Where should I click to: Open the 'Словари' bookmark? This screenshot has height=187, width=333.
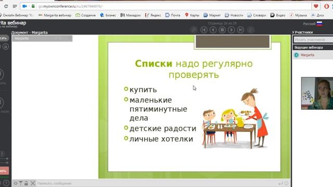pyautogui.click(x=257, y=15)
